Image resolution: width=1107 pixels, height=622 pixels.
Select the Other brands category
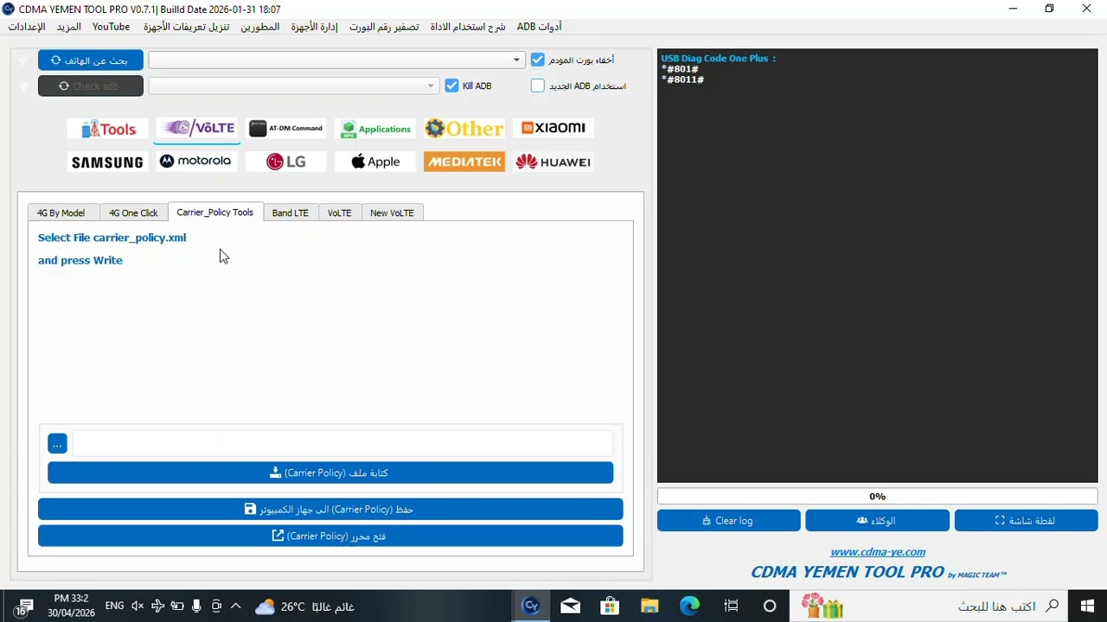tap(464, 129)
